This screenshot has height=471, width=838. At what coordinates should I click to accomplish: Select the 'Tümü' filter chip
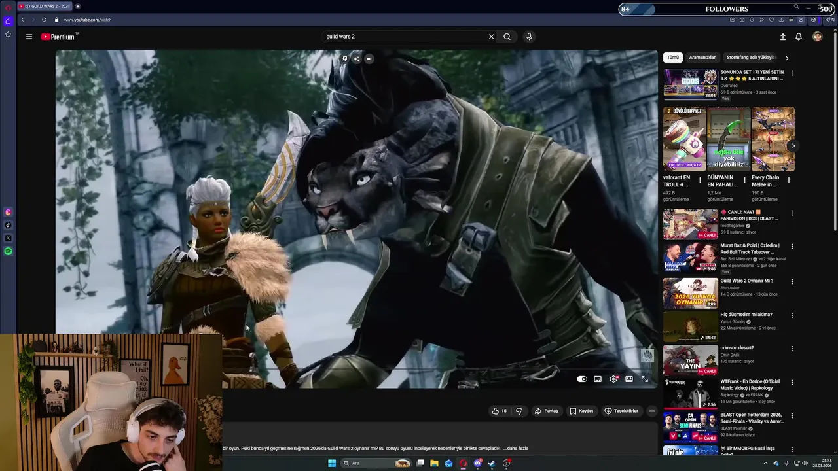click(x=673, y=58)
